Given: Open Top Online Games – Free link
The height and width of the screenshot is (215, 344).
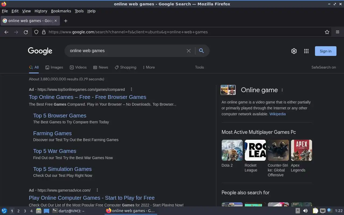Looking at the screenshot, I should coord(88,97).
